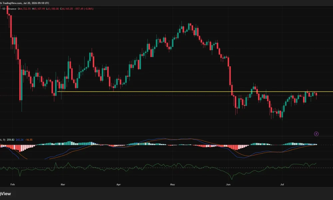Click the low price L63,100.00
Image resolution: width=333 pixels, height=200 pixels.
(x=53, y=9)
